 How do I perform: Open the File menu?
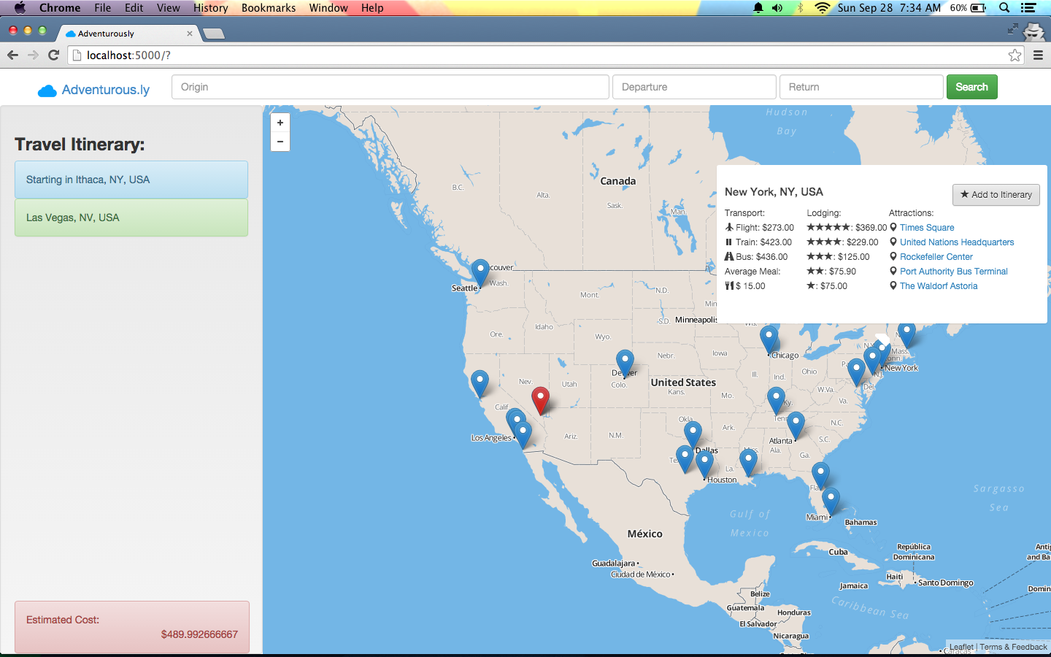click(103, 7)
